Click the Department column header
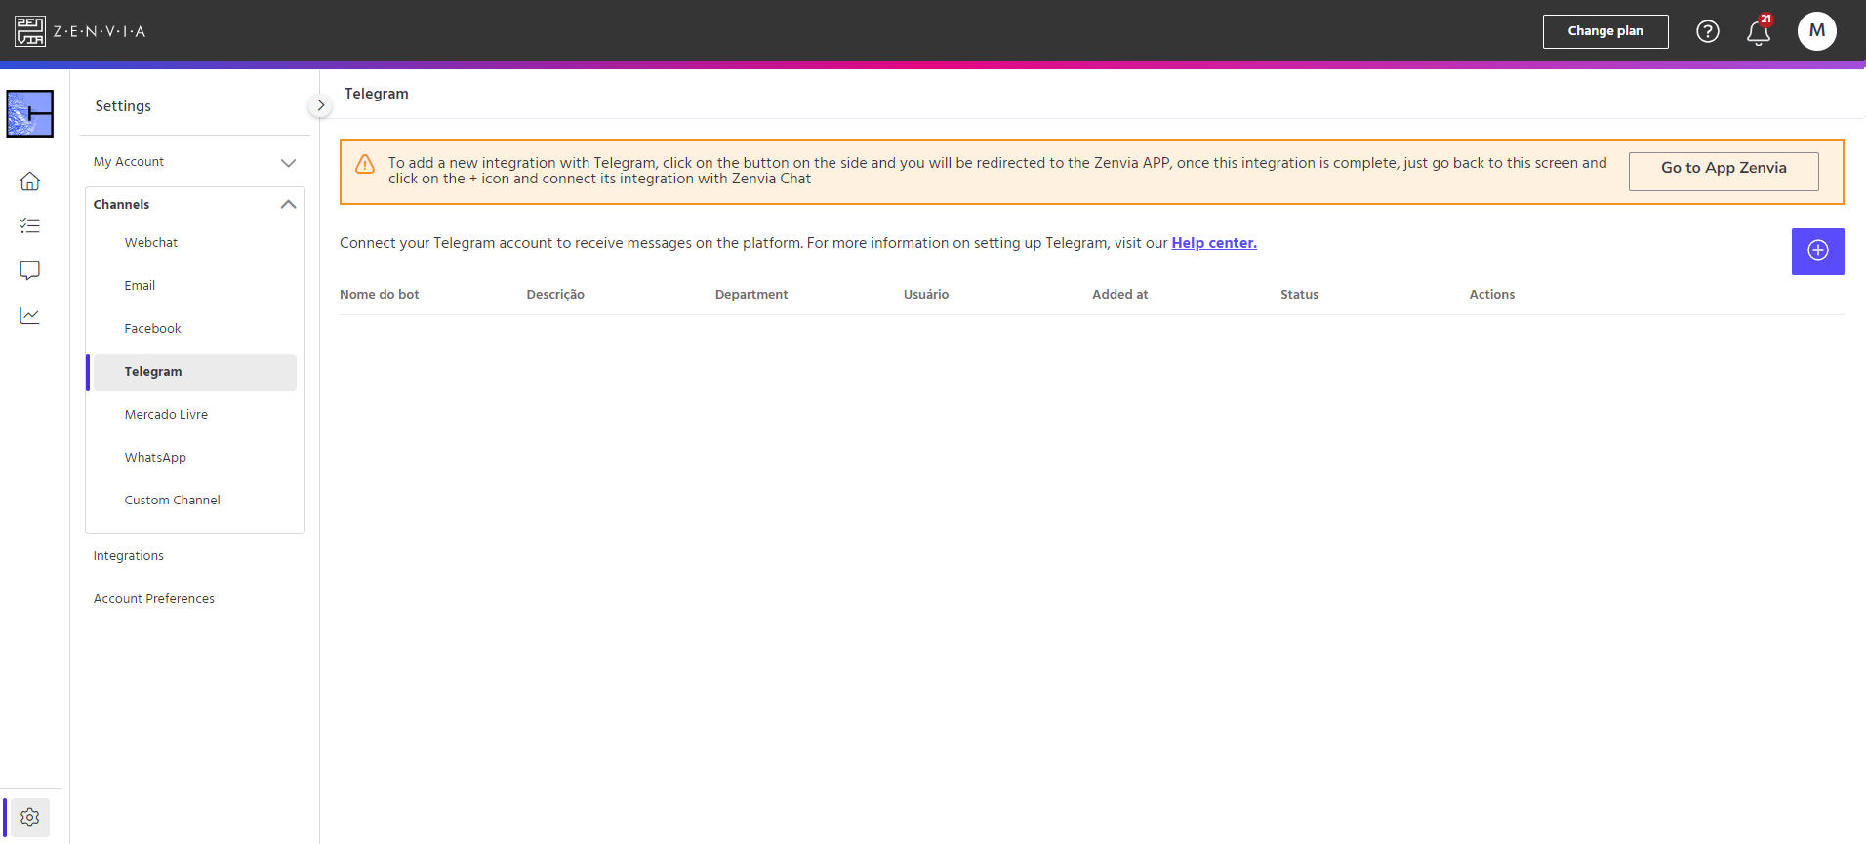Image resolution: width=1866 pixels, height=844 pixels. point(751,295)
